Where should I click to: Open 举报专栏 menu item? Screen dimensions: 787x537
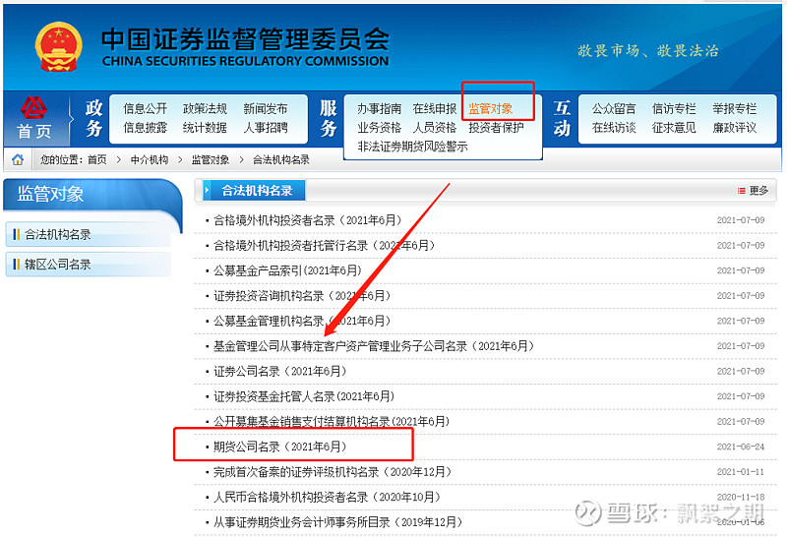coord(734,108)
